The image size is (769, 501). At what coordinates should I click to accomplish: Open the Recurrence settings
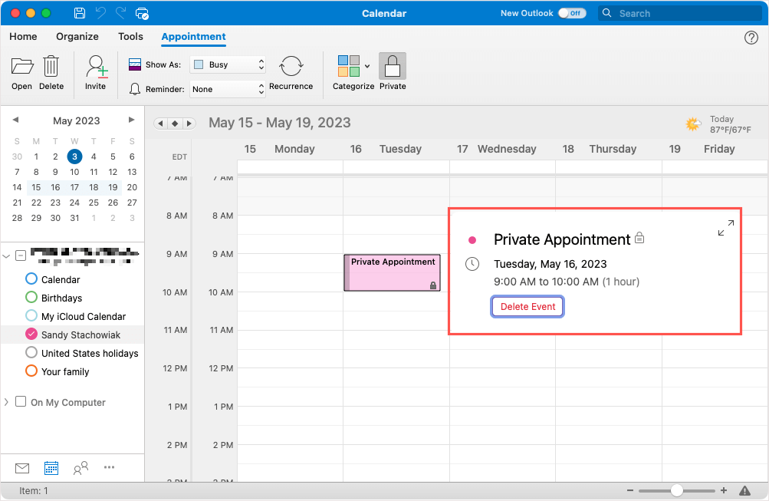coord(291,68)
